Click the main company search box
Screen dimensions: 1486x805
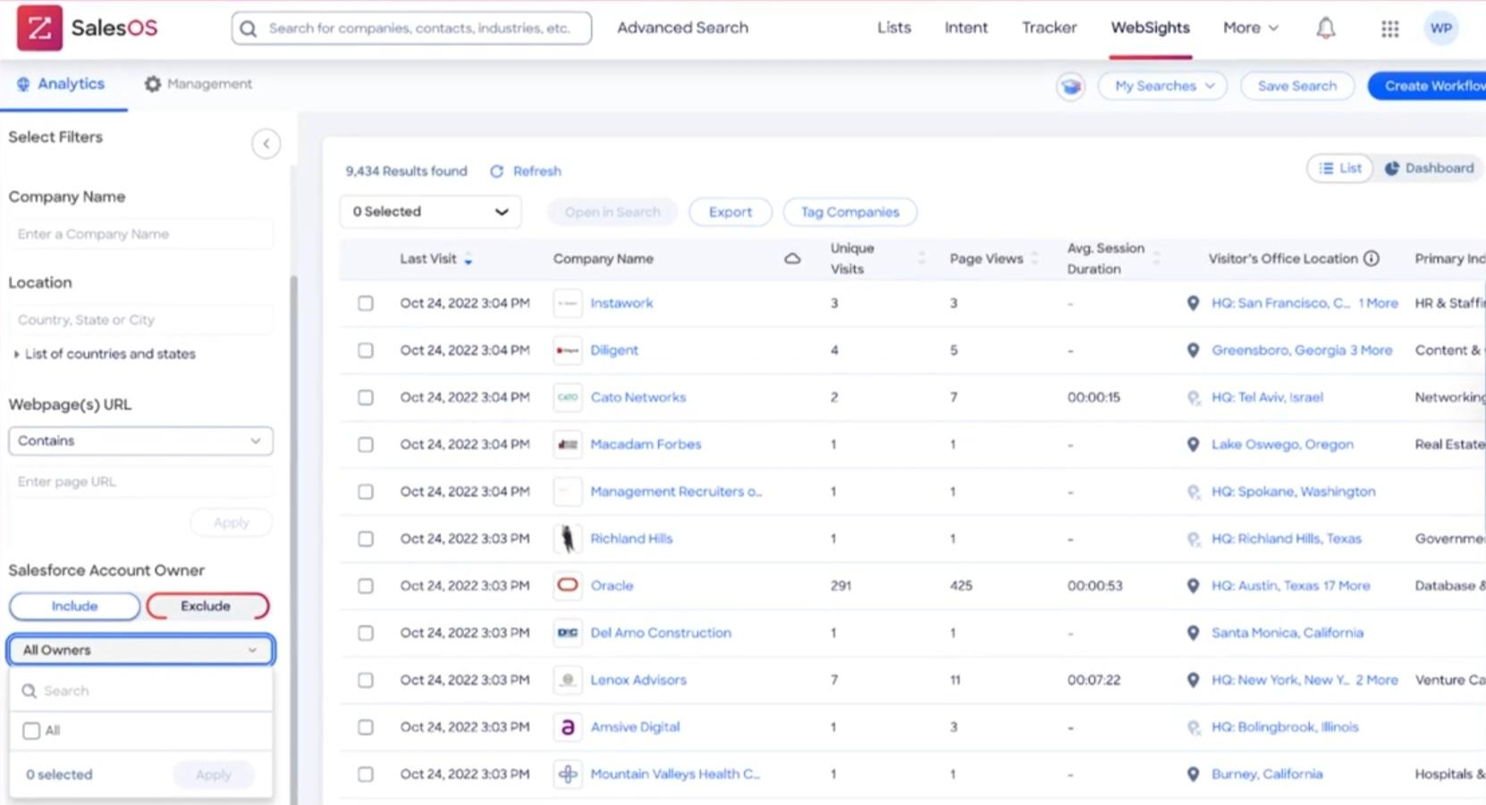(411, 28)
